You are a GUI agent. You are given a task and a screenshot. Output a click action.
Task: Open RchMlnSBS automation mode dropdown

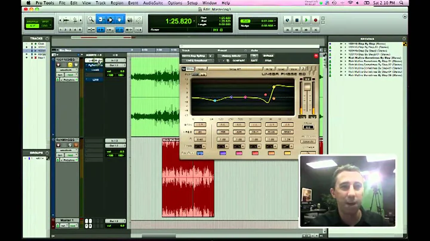pos(72,155)
